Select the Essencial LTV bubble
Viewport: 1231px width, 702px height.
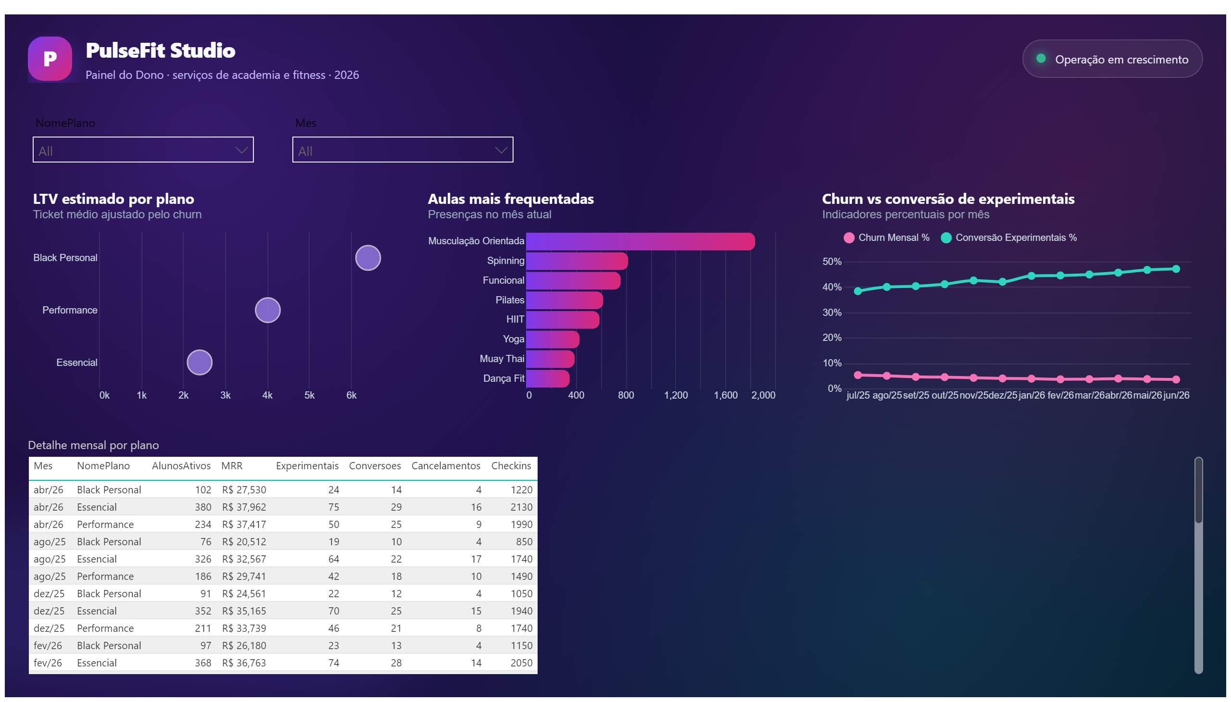(200, 363)
